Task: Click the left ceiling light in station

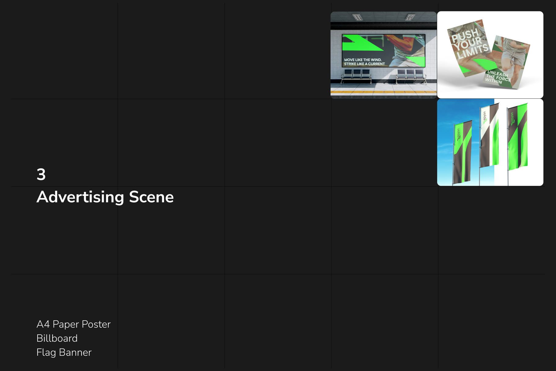Action: [x=357, y=17]
